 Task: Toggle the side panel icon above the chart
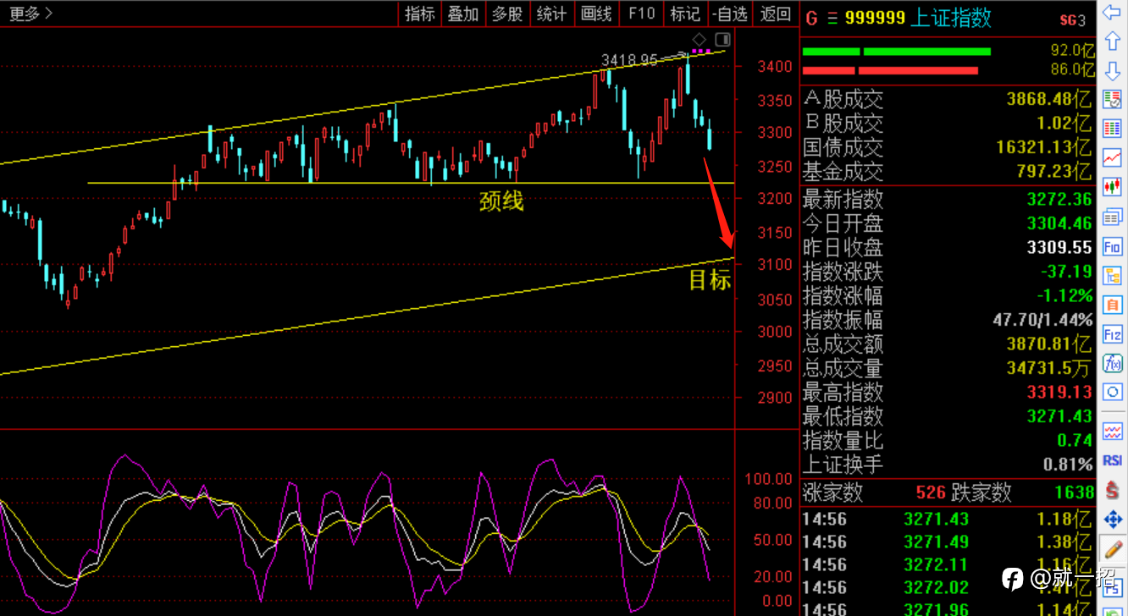[722, 39]
